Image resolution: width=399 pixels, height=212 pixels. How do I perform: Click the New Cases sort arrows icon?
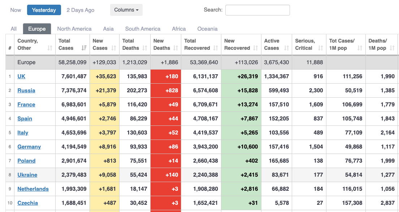tap(114, 48)
